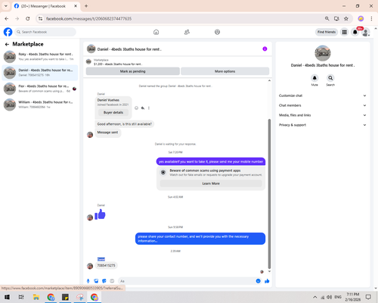
Task: Open the Chrome tab search dropdown
Action: [x=6, y=6]
